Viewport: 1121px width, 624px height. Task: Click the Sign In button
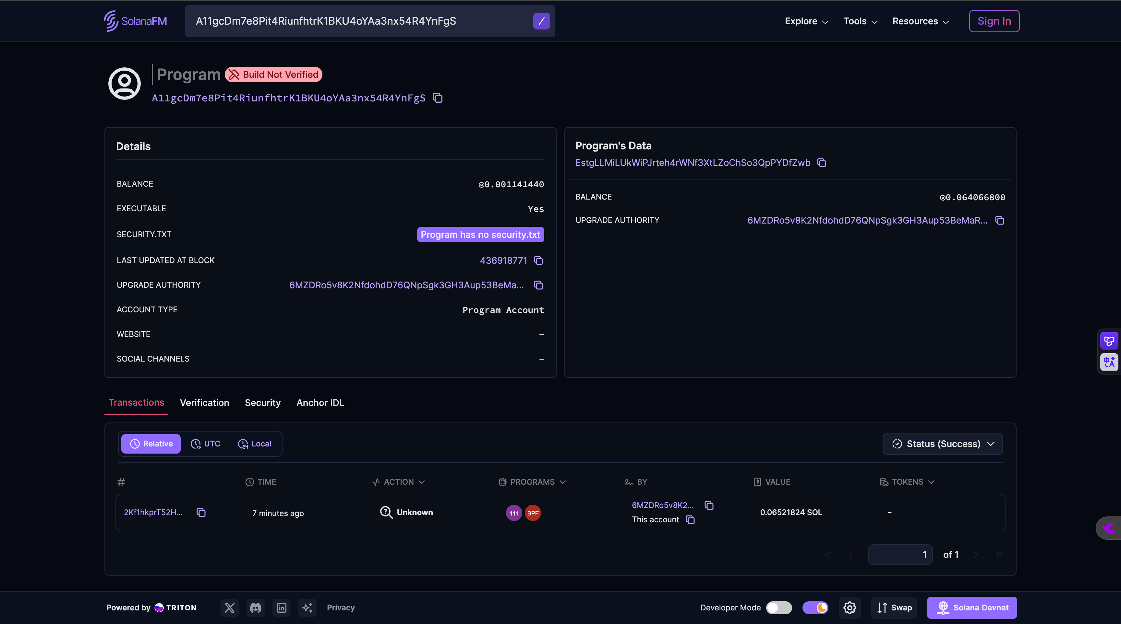click(994, 21)
